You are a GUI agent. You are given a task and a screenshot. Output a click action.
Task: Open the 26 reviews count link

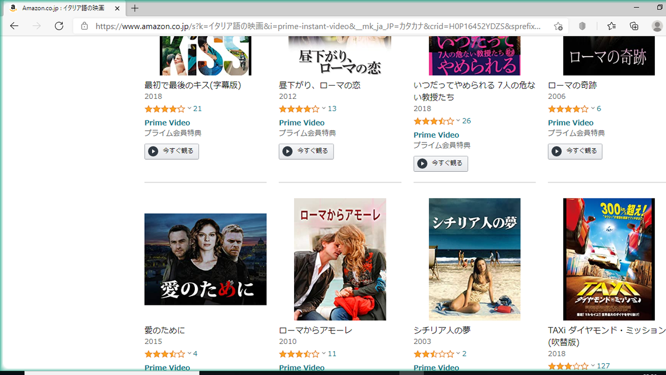point(467,121)
